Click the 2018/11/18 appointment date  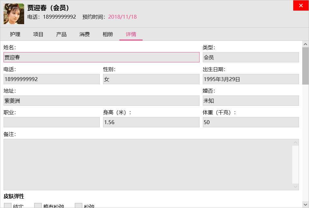(122, 17)
